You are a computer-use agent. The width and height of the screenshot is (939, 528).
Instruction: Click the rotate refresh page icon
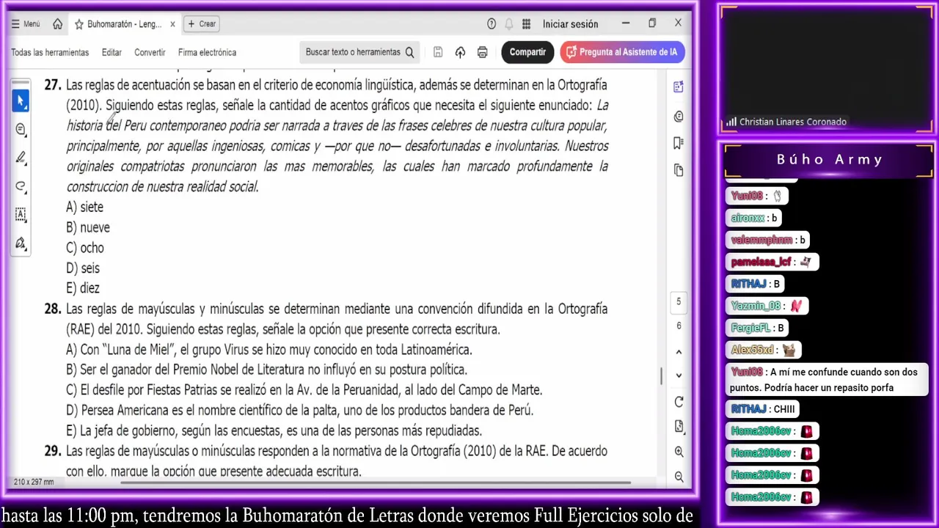click(x=679, y=402)
